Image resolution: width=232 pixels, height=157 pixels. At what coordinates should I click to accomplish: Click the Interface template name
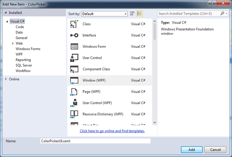(x=89, y=35)
